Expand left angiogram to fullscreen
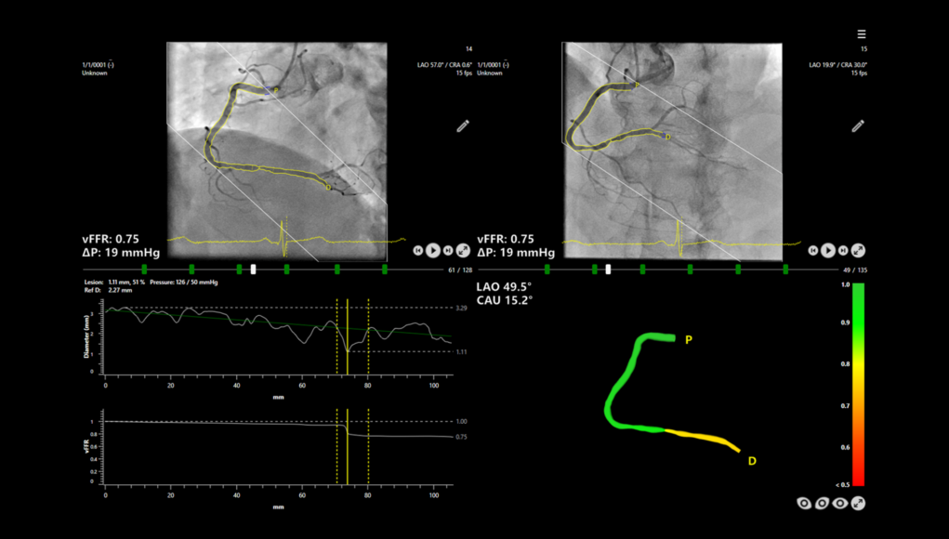949x539 pixels. (x=463, y=250)
